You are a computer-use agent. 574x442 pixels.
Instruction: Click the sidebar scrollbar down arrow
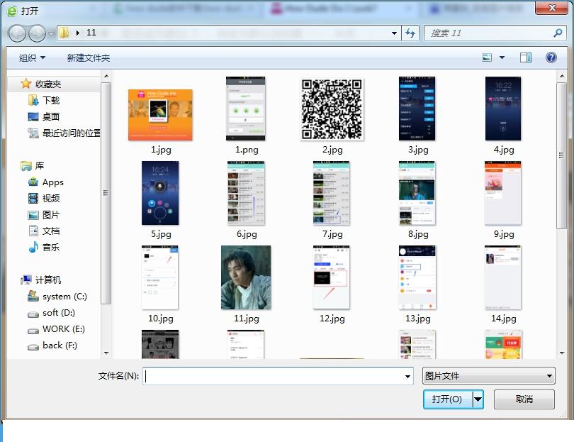tap(106, 353)
